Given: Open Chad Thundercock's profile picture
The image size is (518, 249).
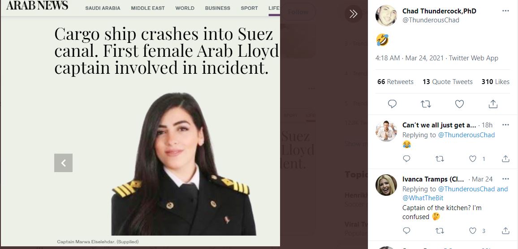Looking at the screenshot, I should coord(386,16).
